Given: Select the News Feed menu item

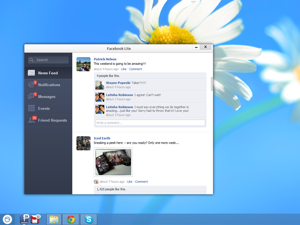Looking at the screenshot, I should pos(48,73).
